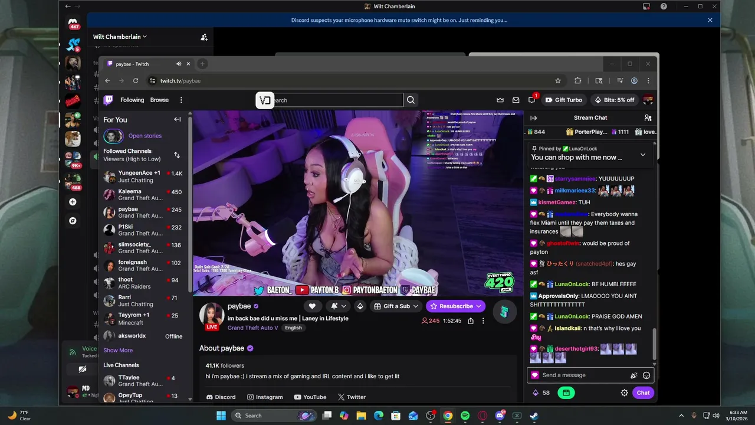The height and width of the screenshot is (425, 755).
Task: Open the Resubscribe dropdown arrow
Action: pos(478,306)
